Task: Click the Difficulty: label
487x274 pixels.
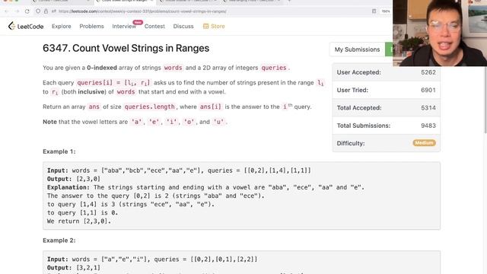Action: pyautogui.click(x=351, y=143)
